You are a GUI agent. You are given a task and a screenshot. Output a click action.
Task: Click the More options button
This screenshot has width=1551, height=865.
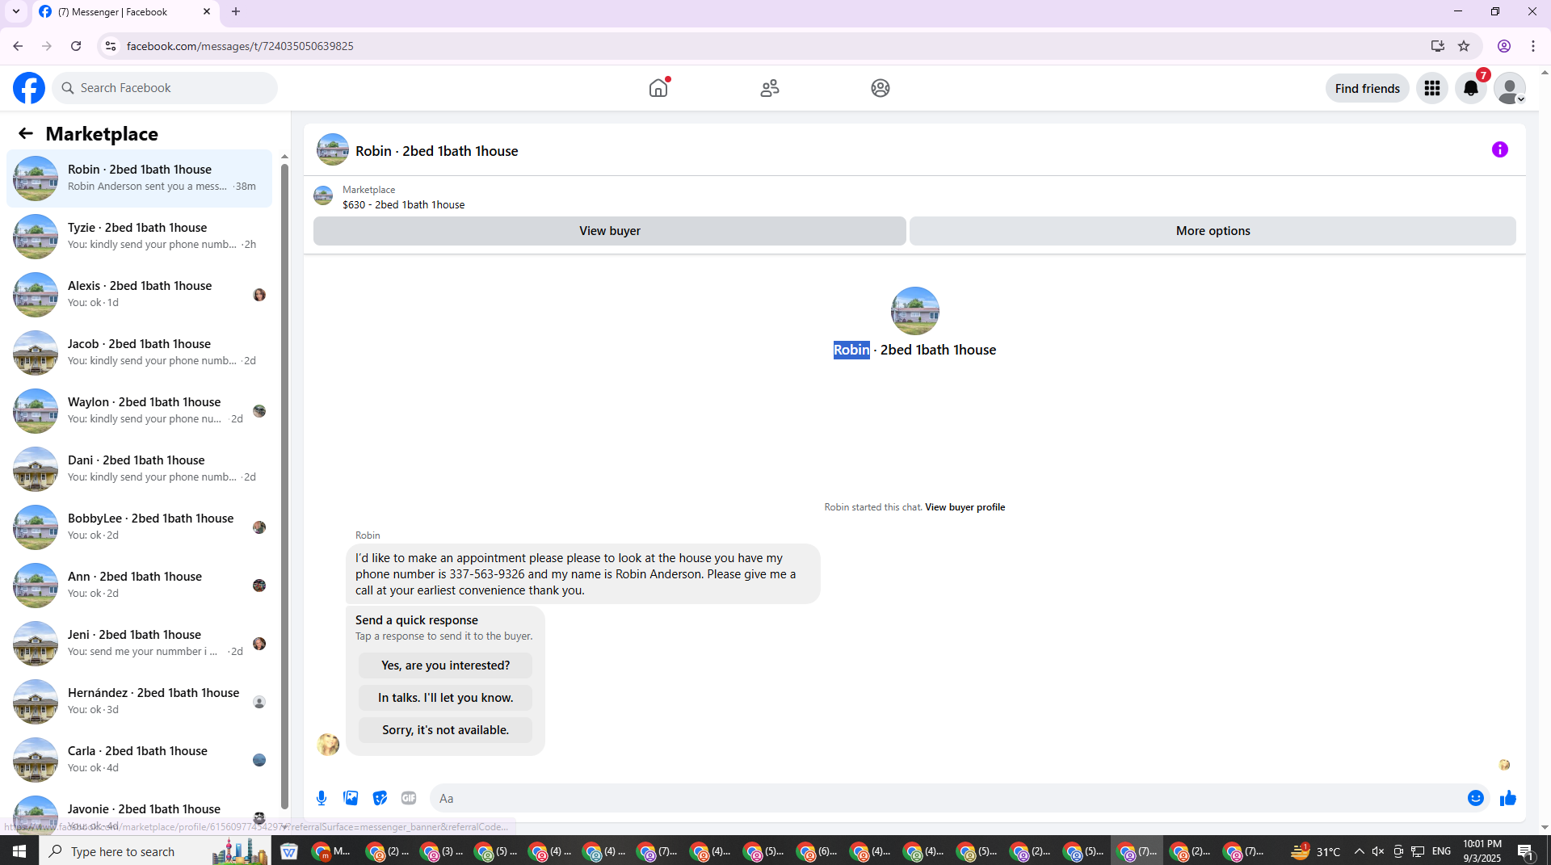point(1213,231)
